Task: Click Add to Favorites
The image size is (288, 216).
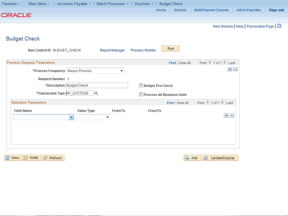Action: coord(248,10)
